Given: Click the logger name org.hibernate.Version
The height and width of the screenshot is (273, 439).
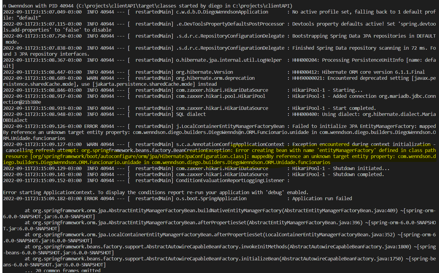Looking at the screenshot, I should click(205, 72).
